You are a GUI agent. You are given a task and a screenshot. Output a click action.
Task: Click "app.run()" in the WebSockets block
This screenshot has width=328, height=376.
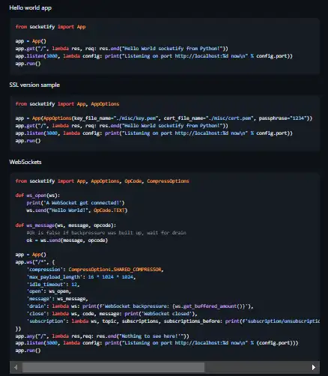pyautogui.click(x=28, y=351)
